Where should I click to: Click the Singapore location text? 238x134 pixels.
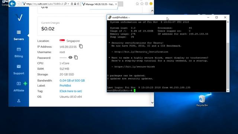tap(73, 41)
